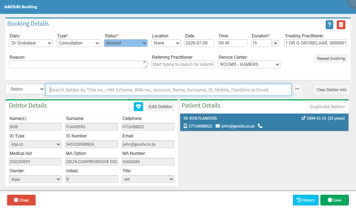The width and height of the screenshot is (356, 209).
Task: Click the Initials field showing B
Action: tap(91, 179)
